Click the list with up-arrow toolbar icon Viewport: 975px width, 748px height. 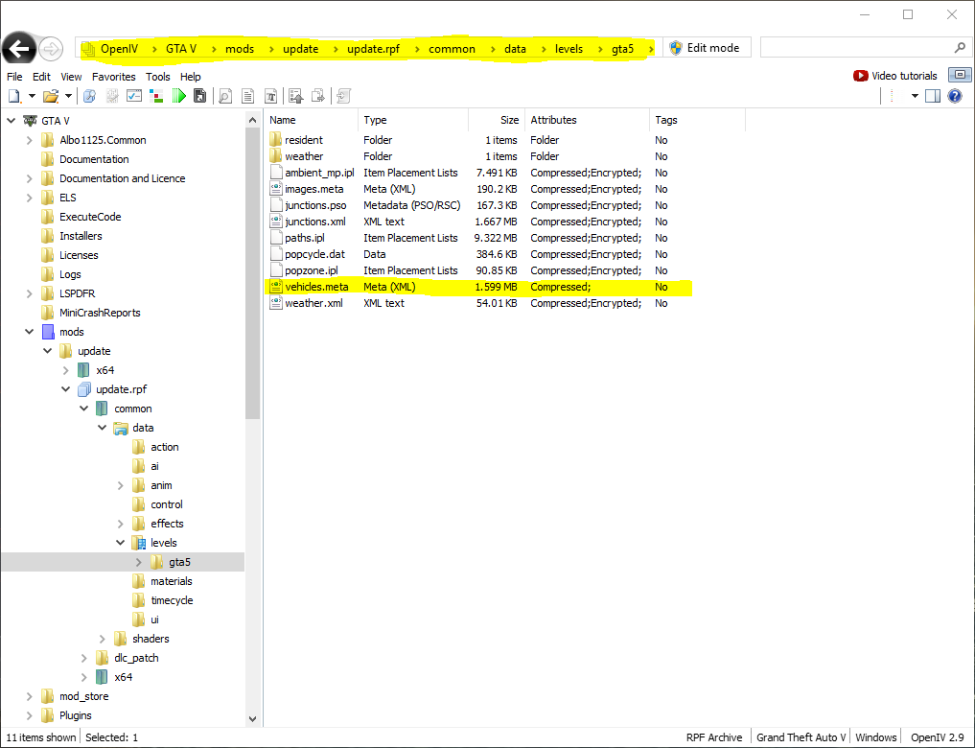(296, 96)
